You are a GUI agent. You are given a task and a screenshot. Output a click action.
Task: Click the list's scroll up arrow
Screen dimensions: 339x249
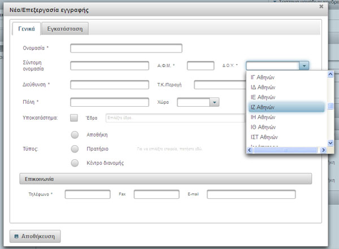point(331,75)
